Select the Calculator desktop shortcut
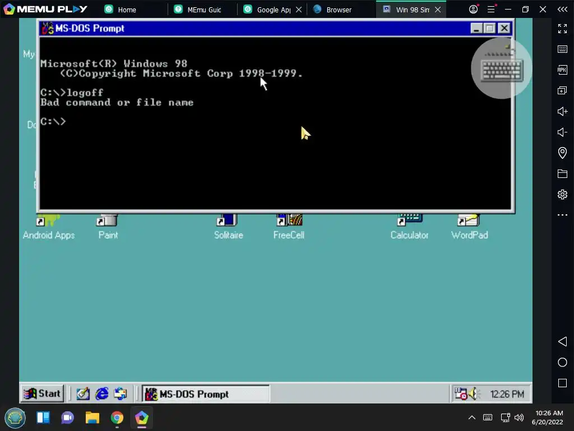This screenshot has height=431, width=574. coord(409,227)
